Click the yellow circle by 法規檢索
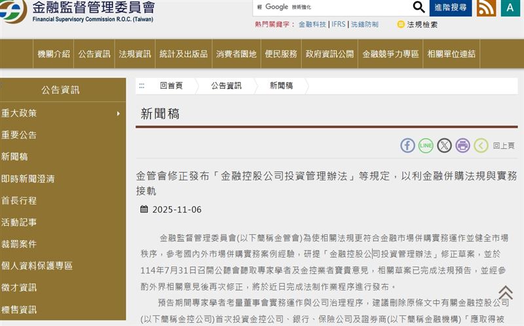 point(401,24)
